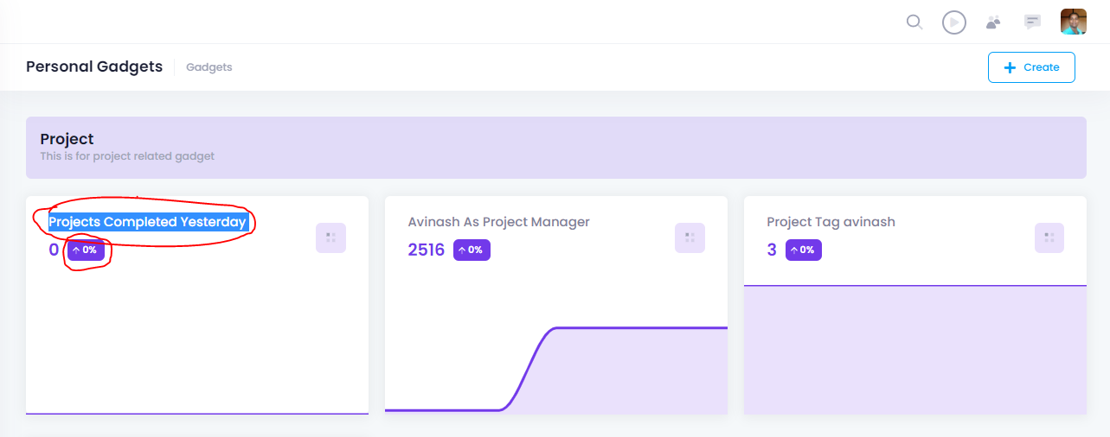Open the search magnifier icon
This screenshot has height=437, width=1110.
[914, 22]
